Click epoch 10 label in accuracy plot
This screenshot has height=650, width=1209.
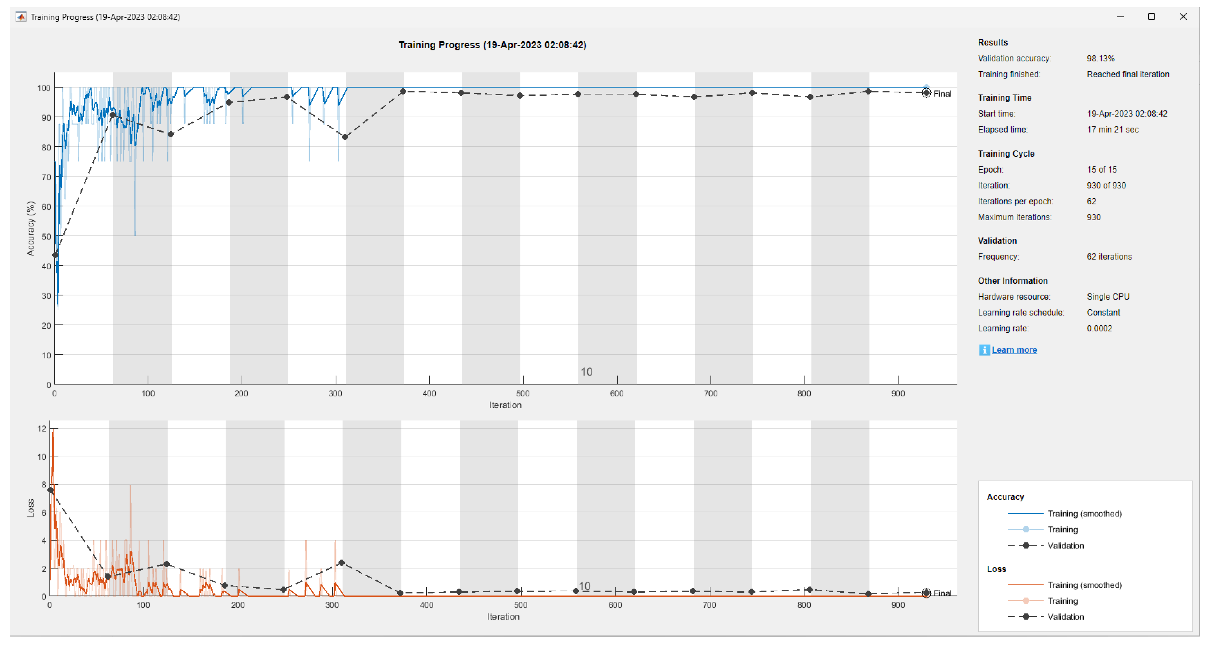(586, 372)
